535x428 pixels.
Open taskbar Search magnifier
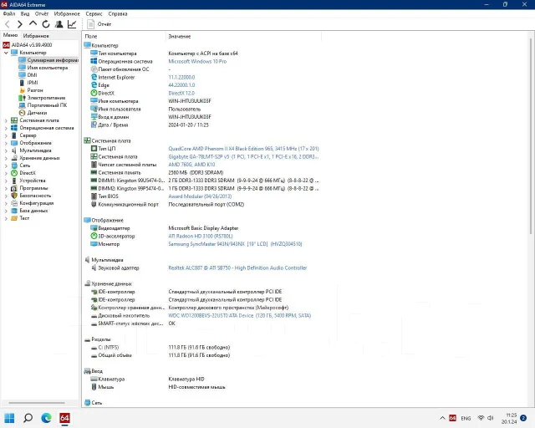[28, 418]
